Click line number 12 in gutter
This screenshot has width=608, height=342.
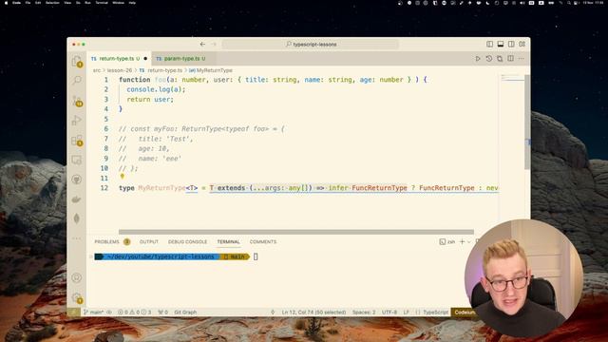tap(104, 188)
